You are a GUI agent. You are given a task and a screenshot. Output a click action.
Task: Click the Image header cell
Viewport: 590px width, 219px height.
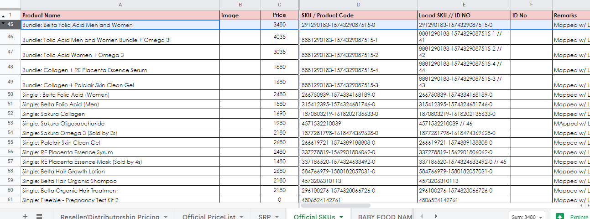click(x=240, y=15)
